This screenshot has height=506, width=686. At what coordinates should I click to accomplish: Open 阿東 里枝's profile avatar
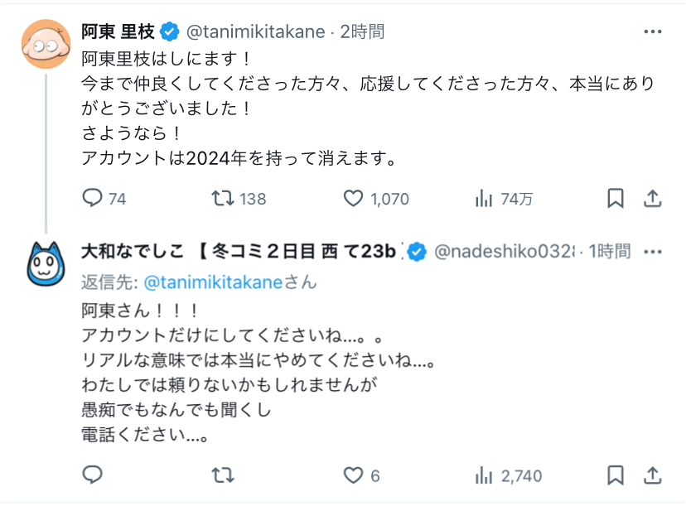pyautogui.click(x=46, y=44)
